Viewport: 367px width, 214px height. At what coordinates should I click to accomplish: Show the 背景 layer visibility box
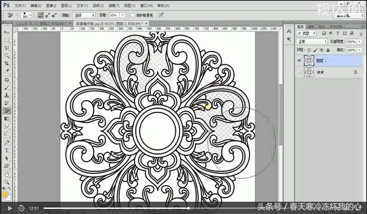tap(299, 72)
